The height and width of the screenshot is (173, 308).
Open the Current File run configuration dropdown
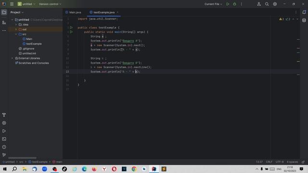[x=213, y=4]
